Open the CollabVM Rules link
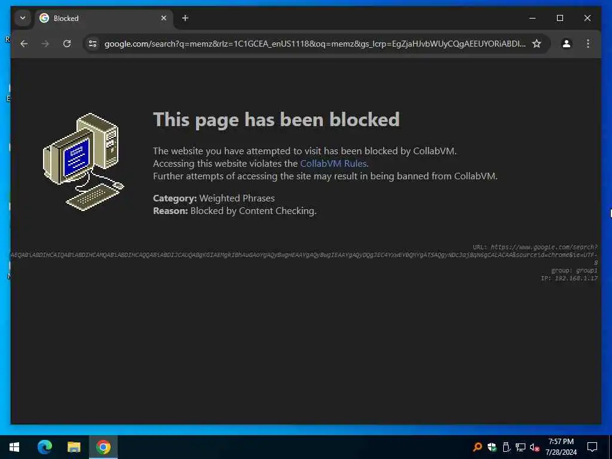Image resolution: width=612 pixels, height=459 pixels. tap(333, 164)
